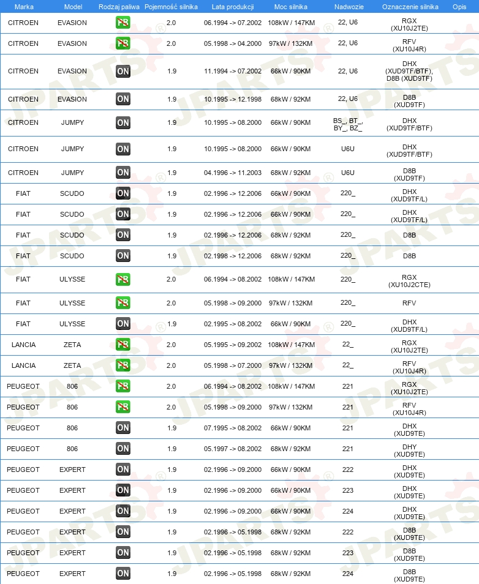Click ON icon in Jumpy BS_, BT_ row

(123, 122)
